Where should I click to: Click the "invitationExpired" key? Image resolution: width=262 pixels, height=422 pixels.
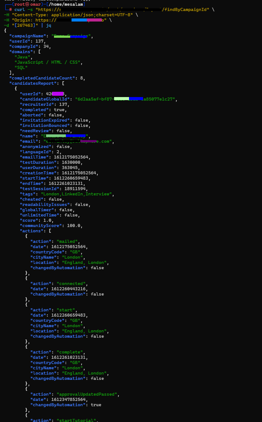pos(45,120)
